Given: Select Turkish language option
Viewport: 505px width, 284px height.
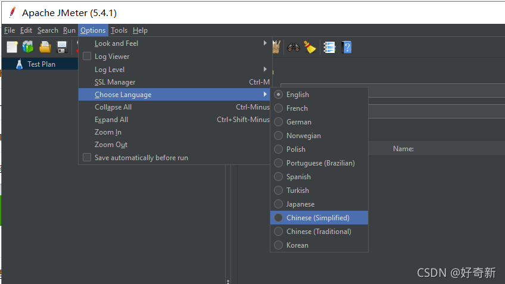Looking at the screenshot, I should [319, 191].
